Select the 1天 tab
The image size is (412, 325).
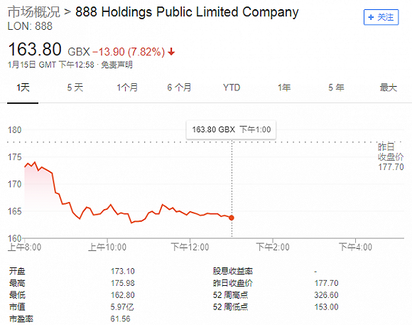(x=23, y=87)
